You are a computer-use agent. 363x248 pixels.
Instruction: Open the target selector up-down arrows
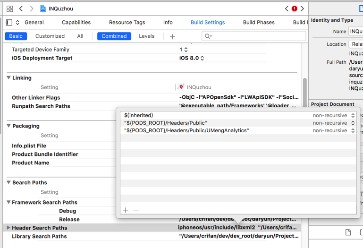(x=17, y=23)
